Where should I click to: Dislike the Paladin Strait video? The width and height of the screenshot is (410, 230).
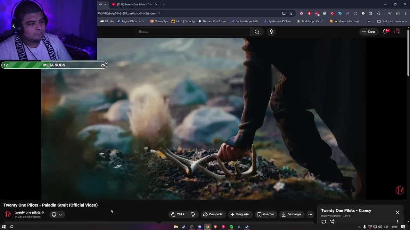pos(193,214)
